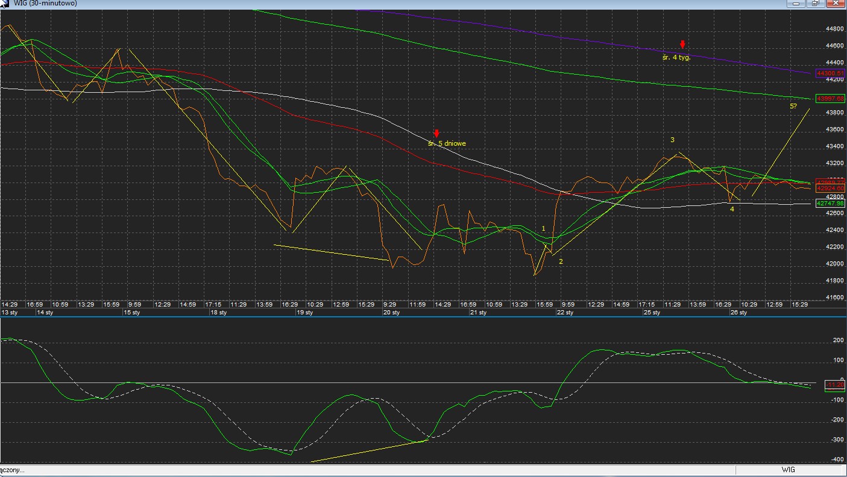Click the WIG (30-minutowo) title text
Screen dimensions: 847x477
tap(45, 3)
